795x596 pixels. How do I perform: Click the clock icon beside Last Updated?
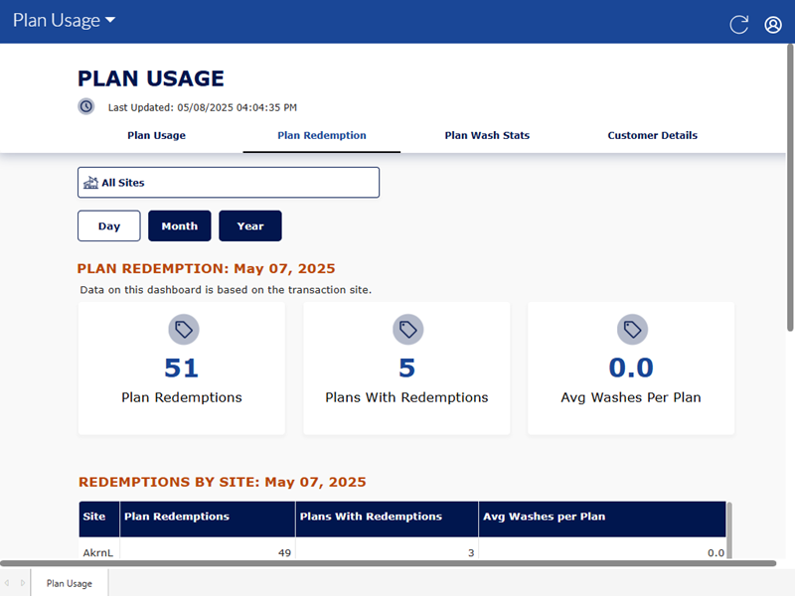pos(86,106)
